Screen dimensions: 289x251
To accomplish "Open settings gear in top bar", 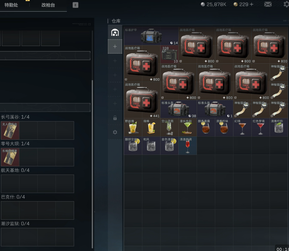I will 286,4.
